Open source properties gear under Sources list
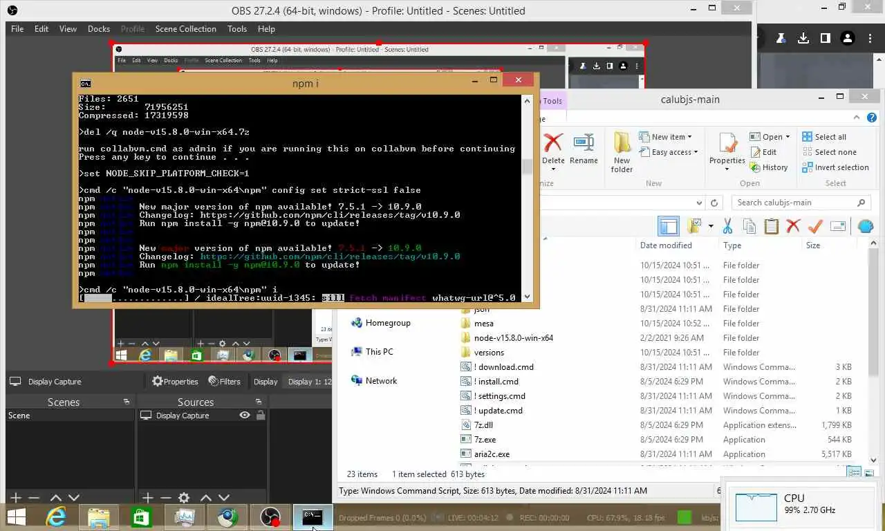885x531 pixels. tap(184, 498)
